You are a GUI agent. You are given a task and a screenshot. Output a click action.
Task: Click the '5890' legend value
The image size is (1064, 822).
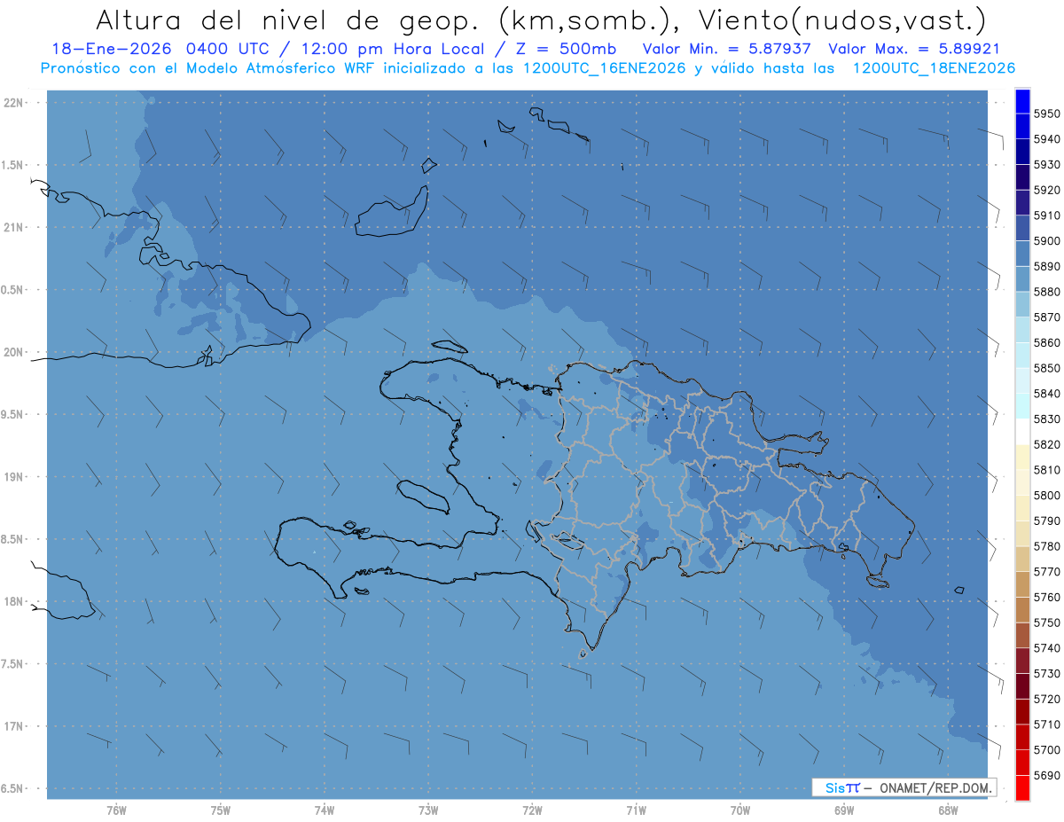click(1047, 267)
